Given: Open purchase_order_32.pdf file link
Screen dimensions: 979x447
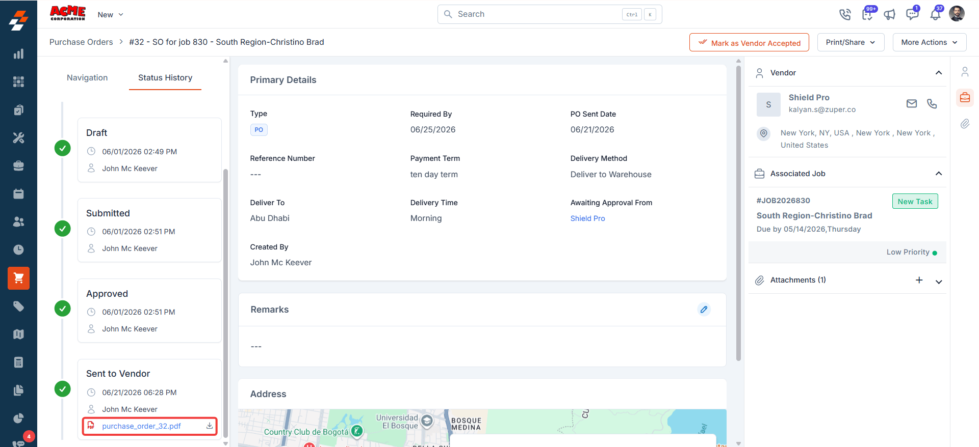Looking at the screenshot, I should (x=141, y=426).
